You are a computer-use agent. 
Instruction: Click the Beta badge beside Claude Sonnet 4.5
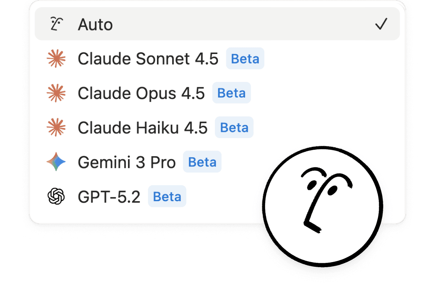pyautogui.click(x=245, y=59)
